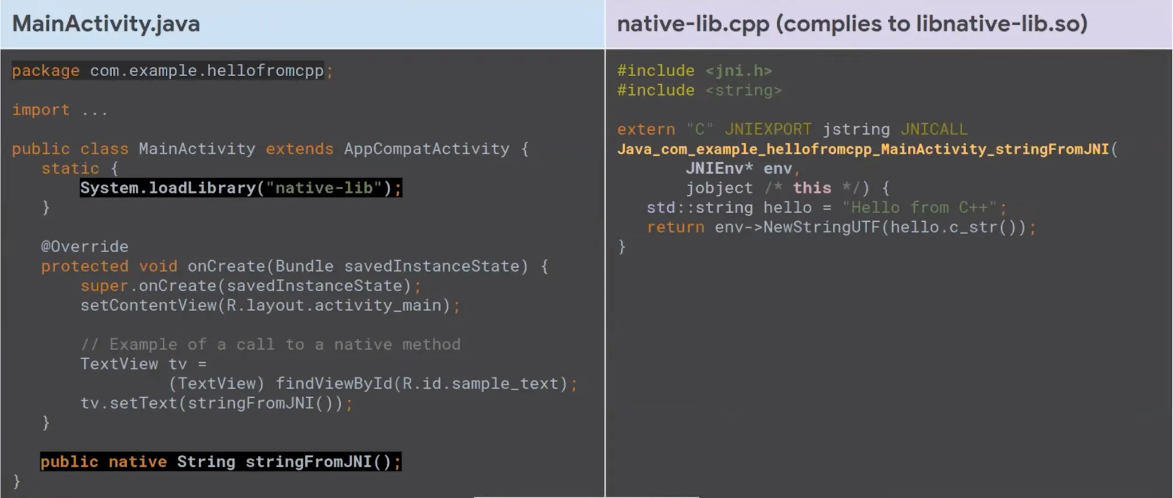The image size is (1173, 498).
Task: Click the package com.example.hellofromcpp line
Action: [x=172, y=71]
